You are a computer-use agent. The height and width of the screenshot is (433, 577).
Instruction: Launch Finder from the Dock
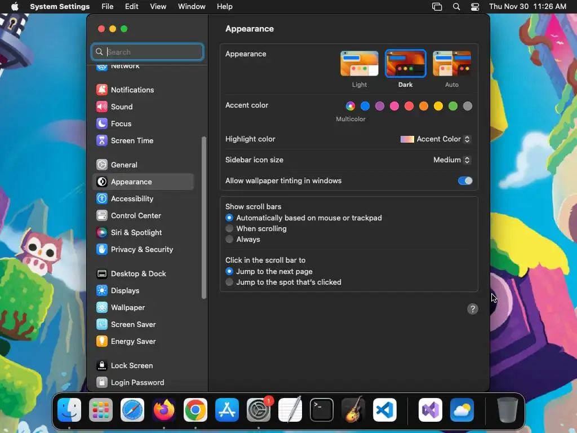pos(69,410)
